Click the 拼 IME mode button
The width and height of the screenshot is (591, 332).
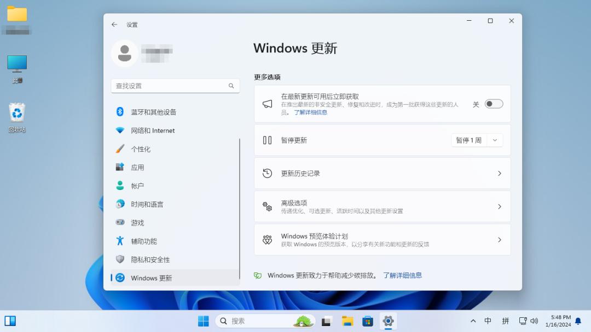(x=506, y=321)
